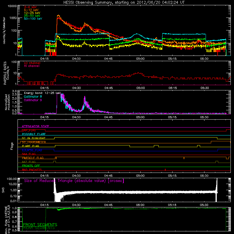Click the GAP_FLAG label
Image resolution: width=234 pixels, height=234 pixels.
click(29, 130)
